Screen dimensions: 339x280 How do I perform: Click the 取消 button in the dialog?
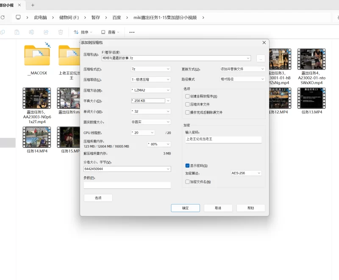click(218, 208)
